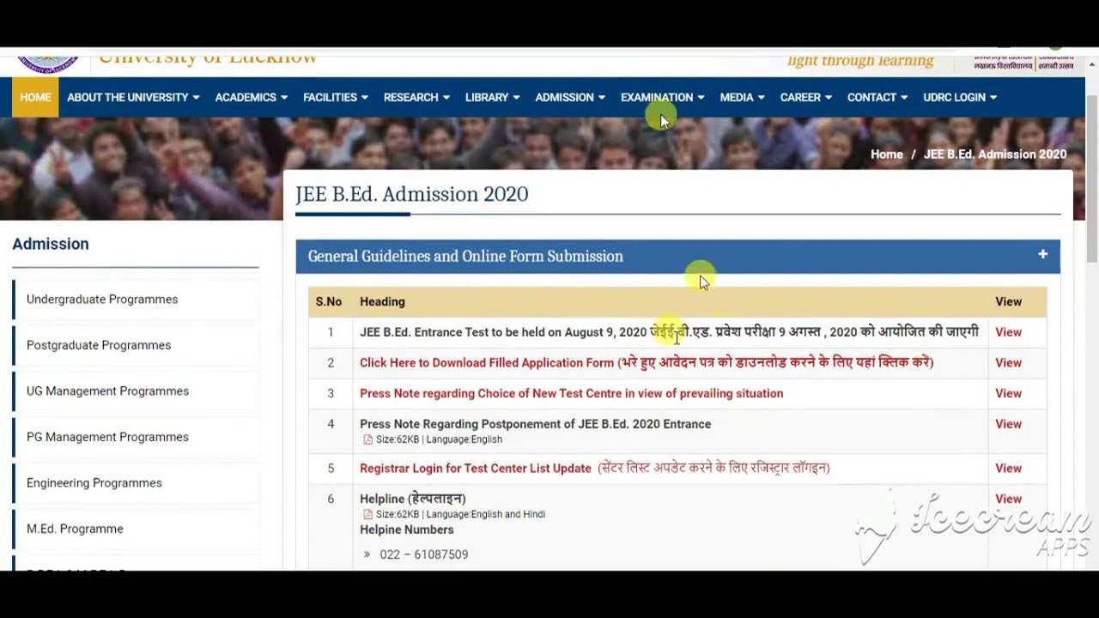Expand the Academics dropdown menu

251,97
